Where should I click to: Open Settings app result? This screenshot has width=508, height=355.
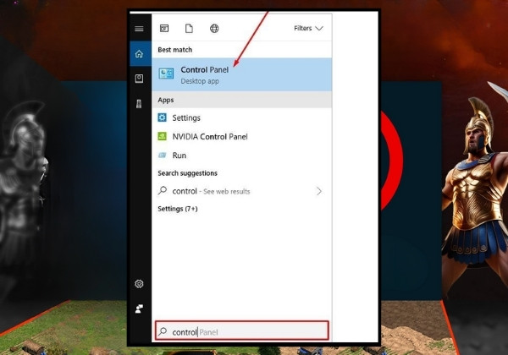pyautogui.click(x=241, y=117)
